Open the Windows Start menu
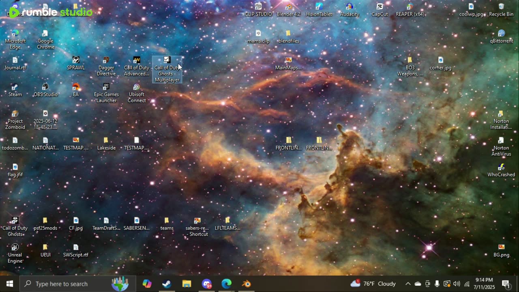This screenshot has width=519, height=292. coord(10,284)
